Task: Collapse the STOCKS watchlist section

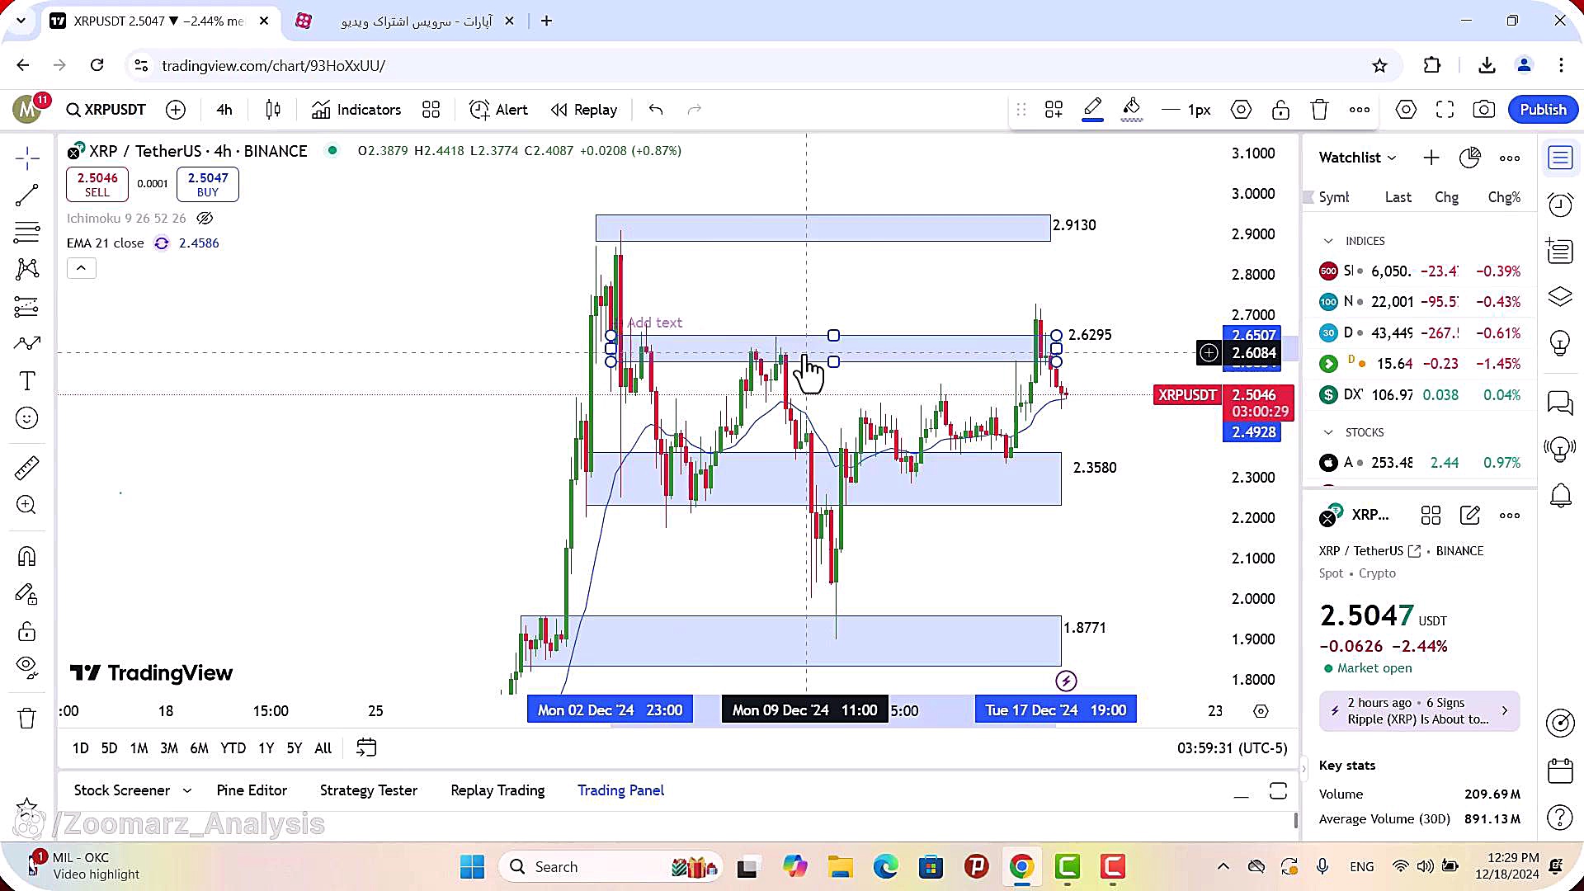Action: [x=1328, y=432]
